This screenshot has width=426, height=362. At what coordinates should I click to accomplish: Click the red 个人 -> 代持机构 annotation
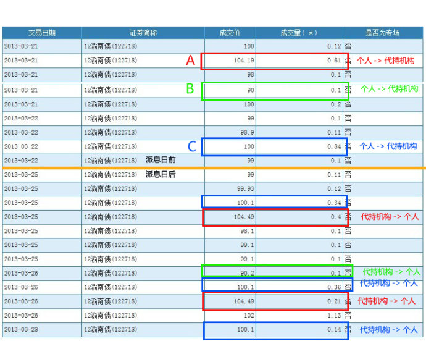[x=385, y=61]
